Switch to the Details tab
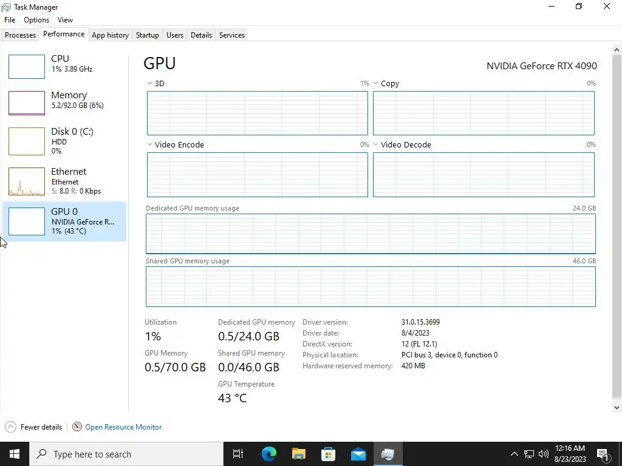 pos(201,35)
